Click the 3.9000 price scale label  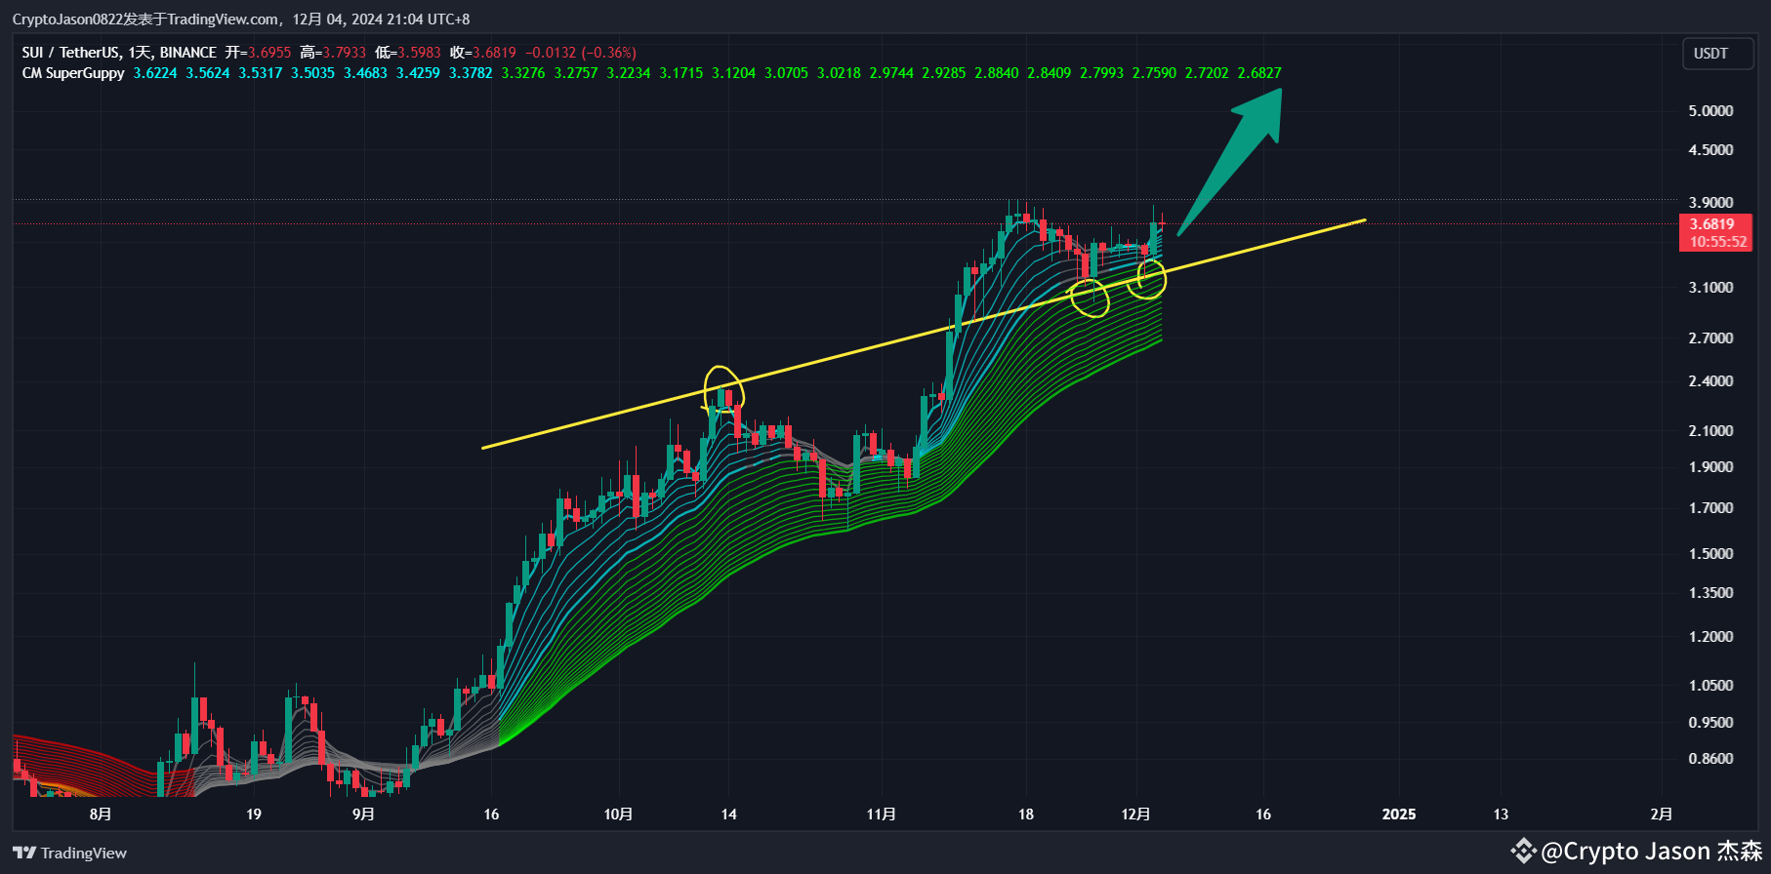click(1710, 203)
